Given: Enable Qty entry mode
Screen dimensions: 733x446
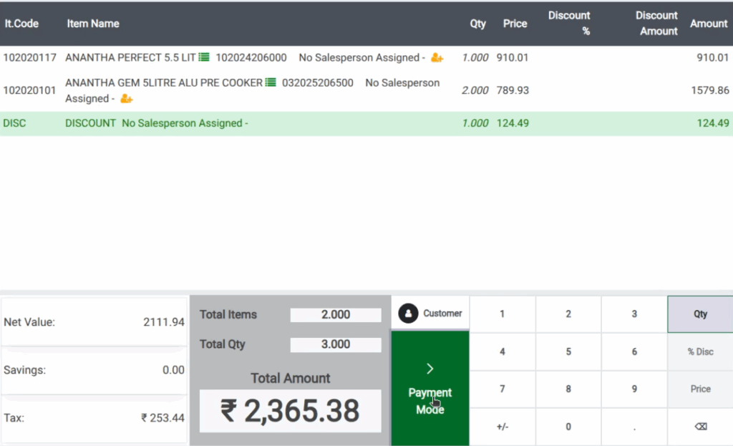Looking at the screenshot, I should coord(700,314).
